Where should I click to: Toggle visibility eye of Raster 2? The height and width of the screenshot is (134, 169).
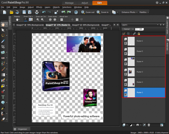pyautogui.click(x=126, y=84)
